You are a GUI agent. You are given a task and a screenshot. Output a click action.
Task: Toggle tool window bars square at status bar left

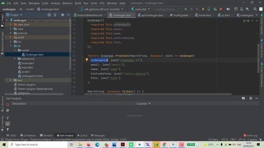[2, 139]
